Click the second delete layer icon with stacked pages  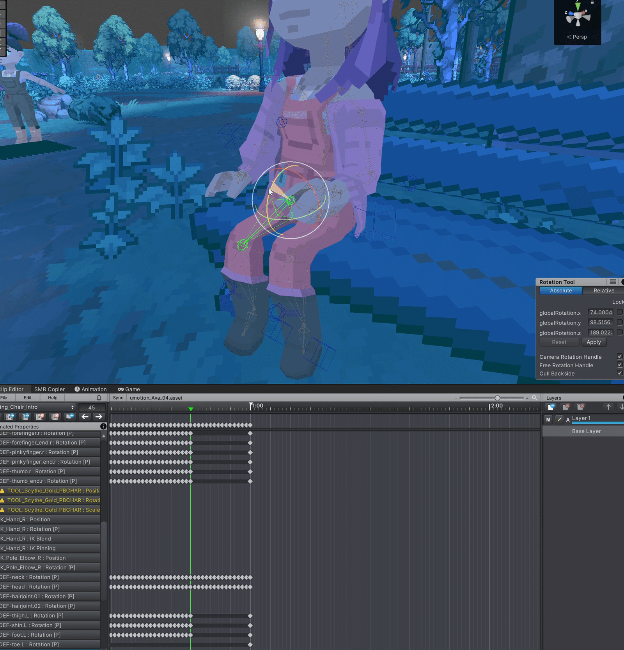[x=581, y=407]
